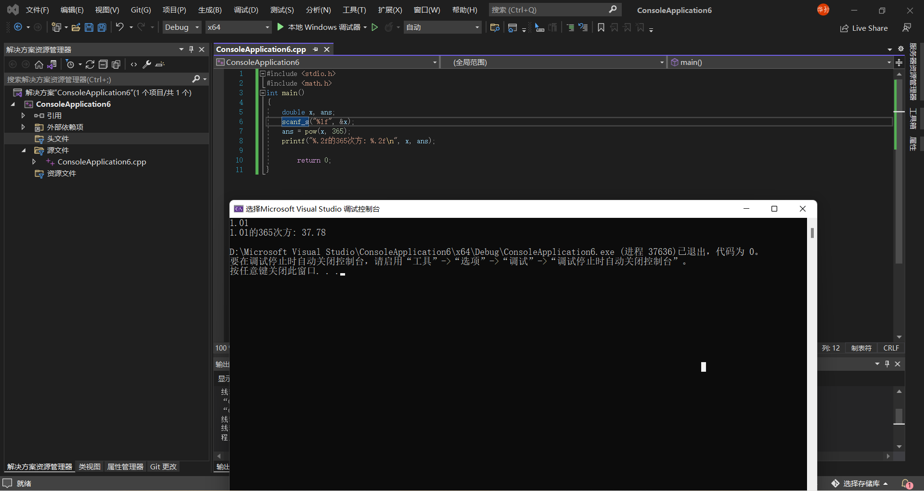This screenshot has height=491, width=924.
Task: Click the debug console vertical scrollbar thumb
Action: [x=812, y=233]
